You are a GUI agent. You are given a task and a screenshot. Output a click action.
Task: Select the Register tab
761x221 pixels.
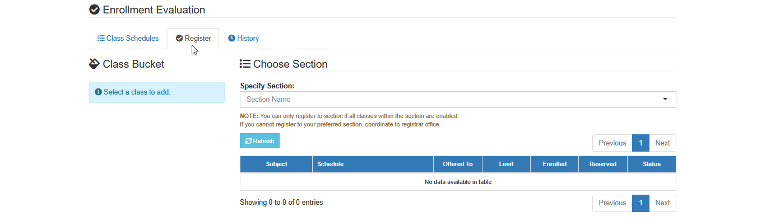193,39
